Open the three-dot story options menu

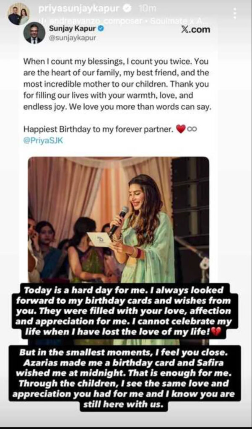pos(234,14)
